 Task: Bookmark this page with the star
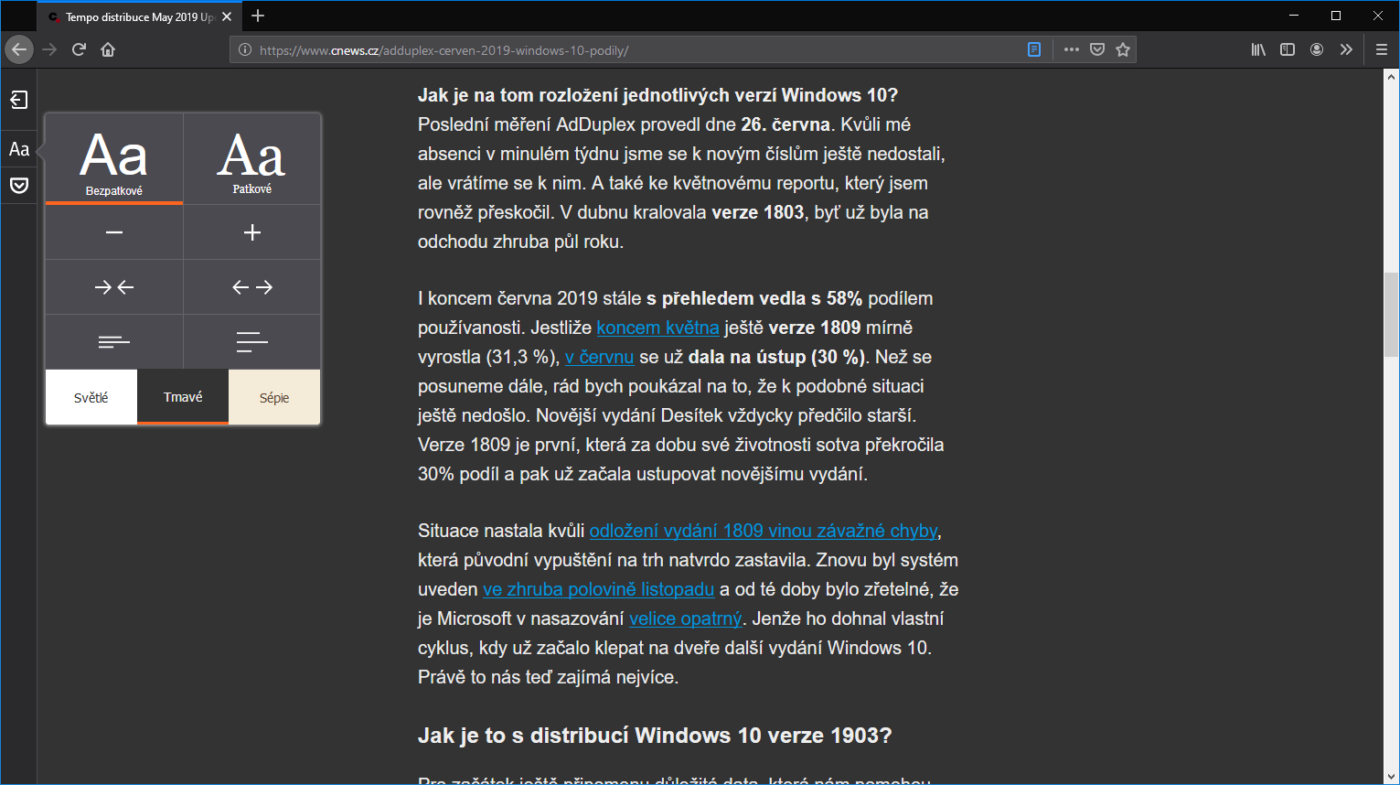tap(1123, 49)
